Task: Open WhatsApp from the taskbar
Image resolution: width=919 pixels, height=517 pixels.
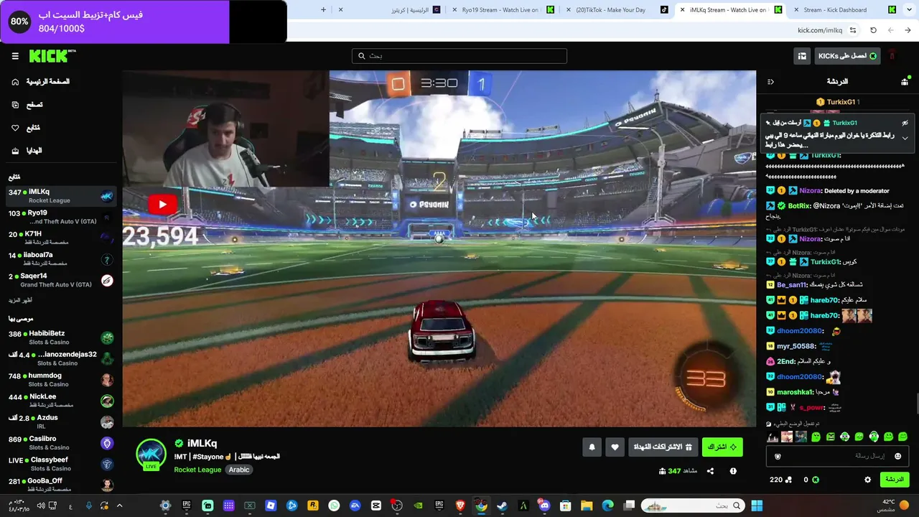Action: [x=334, y=506]
